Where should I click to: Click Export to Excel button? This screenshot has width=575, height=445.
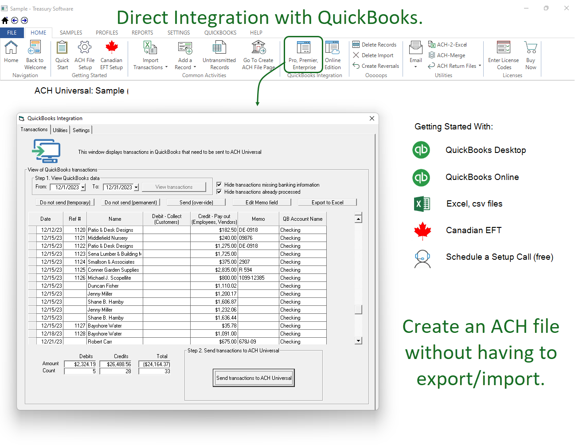[x=328, y=203]
